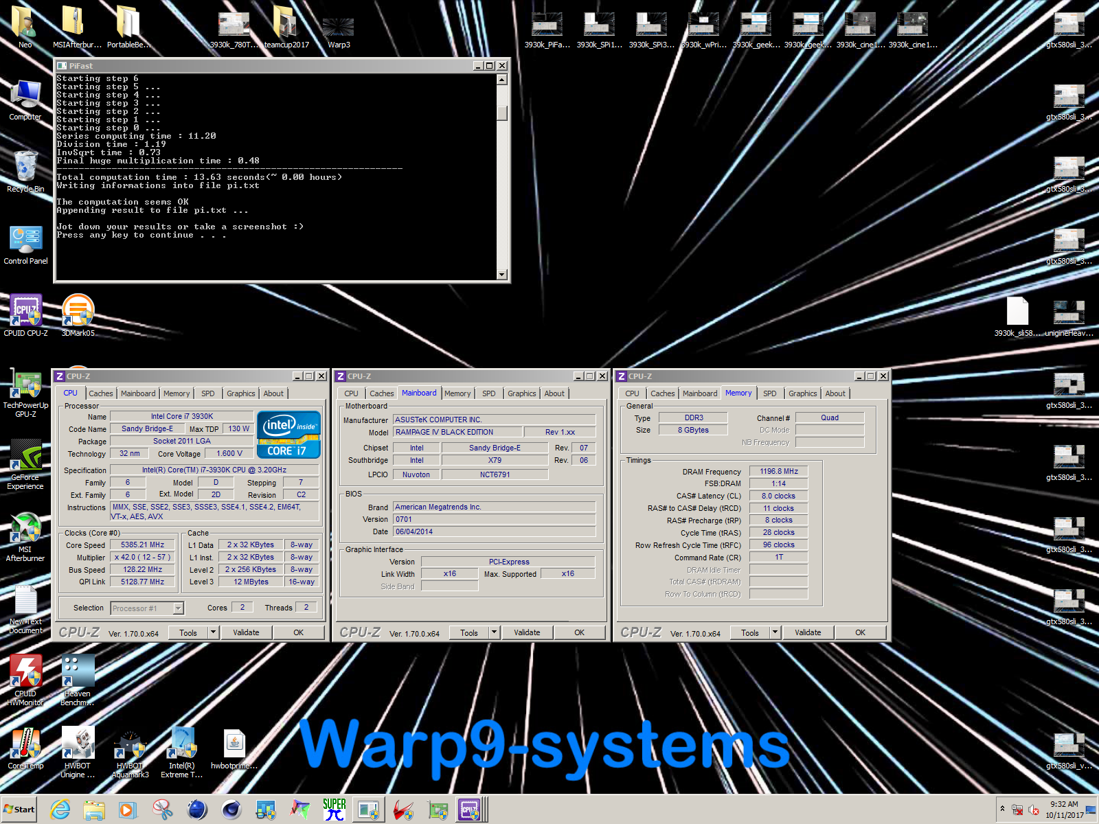This screenshot has width=1099, height=824.
Task: Open the uniginHeav desktop thumbnail
Action: pos(1069,316)
